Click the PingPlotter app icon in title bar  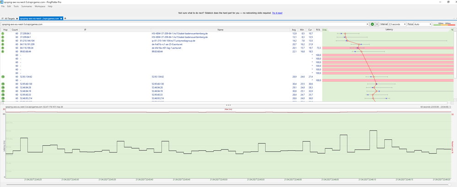(2, 2)
